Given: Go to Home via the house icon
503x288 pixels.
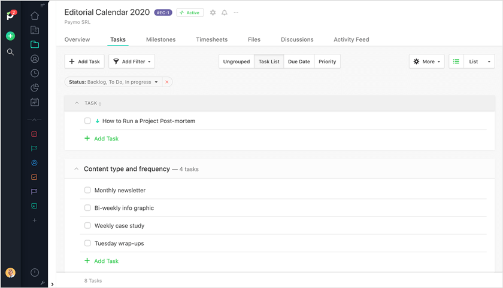Looking at the screenshot, I should click(x=35, y=16).
